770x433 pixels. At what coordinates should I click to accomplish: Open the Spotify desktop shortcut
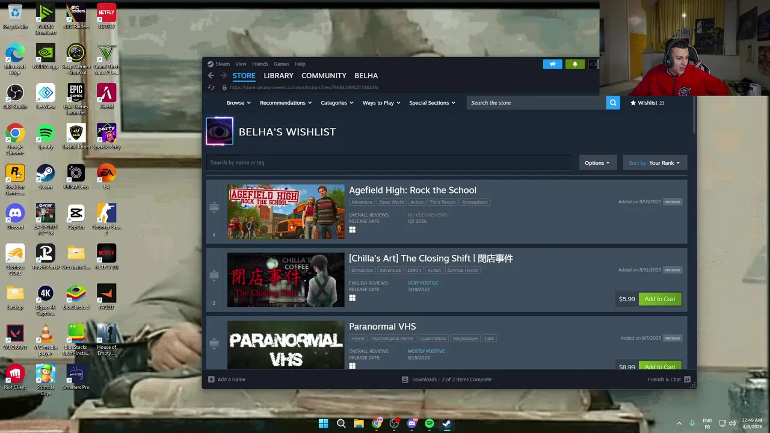45,137
